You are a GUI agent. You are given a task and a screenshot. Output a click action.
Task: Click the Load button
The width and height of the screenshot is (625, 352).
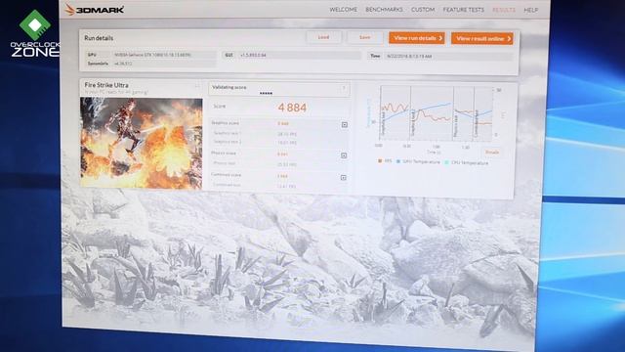pos(323,37)
